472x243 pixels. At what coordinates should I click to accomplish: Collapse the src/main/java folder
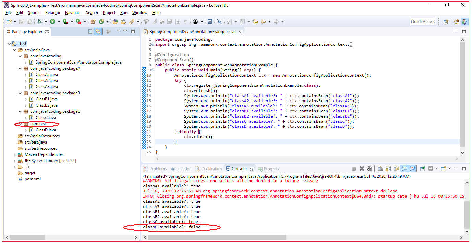point(14,50)
